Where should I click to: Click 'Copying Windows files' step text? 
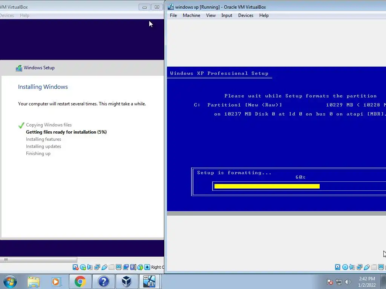pos(49,125)
